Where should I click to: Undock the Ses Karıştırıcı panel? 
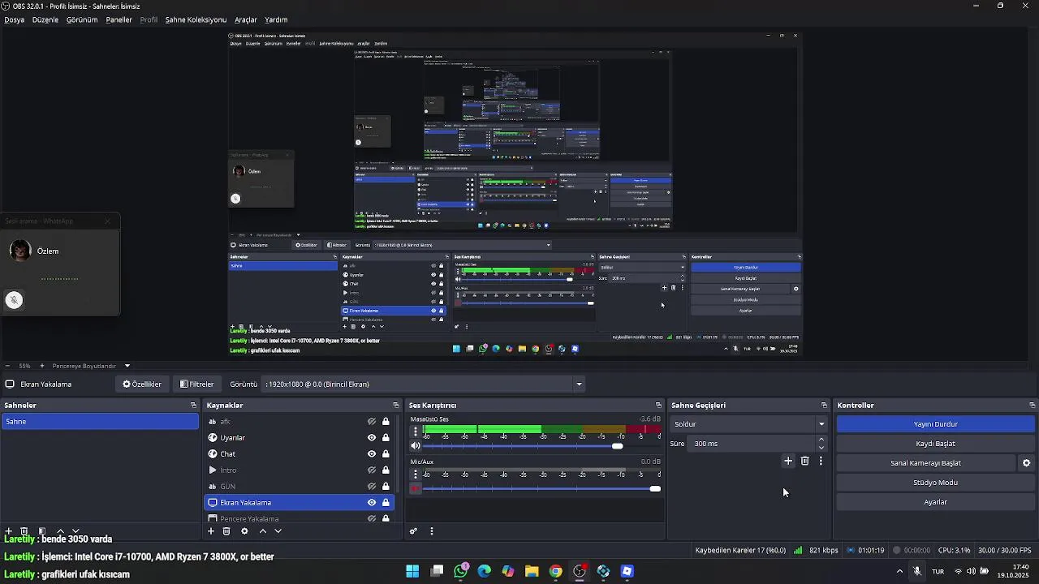(658, 405)
